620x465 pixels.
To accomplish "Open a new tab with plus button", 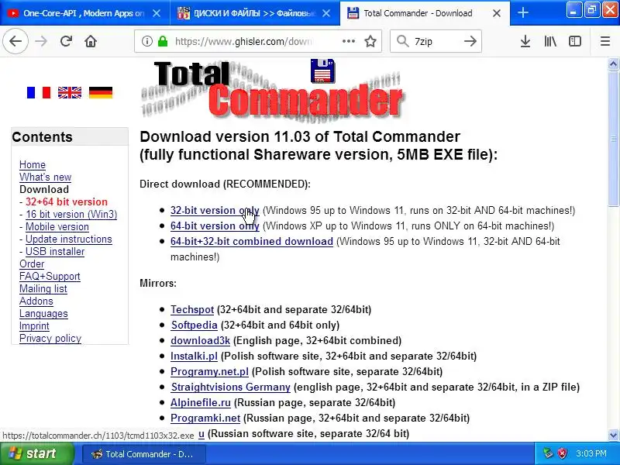I will (522, 12).
